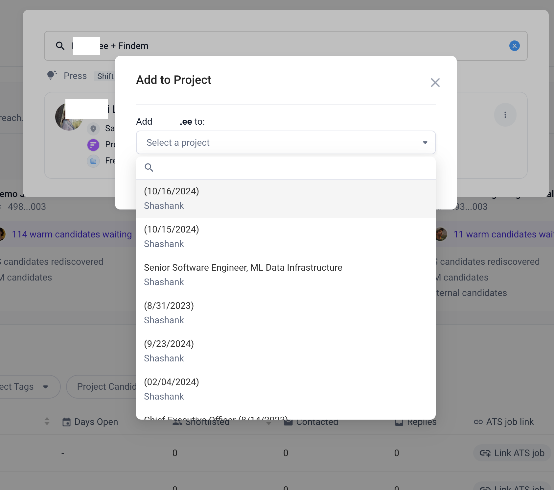
Task: Click the 498...003 ID text
Action: [27, 207]
